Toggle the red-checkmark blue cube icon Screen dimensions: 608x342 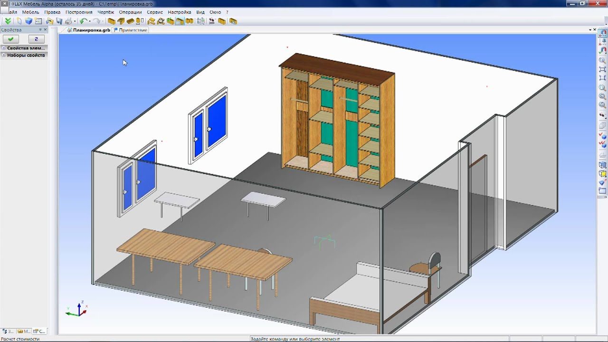click(x=602, y=137)
